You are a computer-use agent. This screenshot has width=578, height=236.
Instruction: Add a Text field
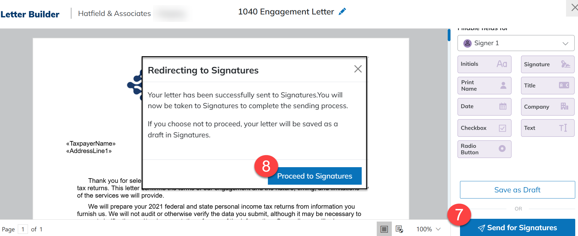click(x=548, y=128)
